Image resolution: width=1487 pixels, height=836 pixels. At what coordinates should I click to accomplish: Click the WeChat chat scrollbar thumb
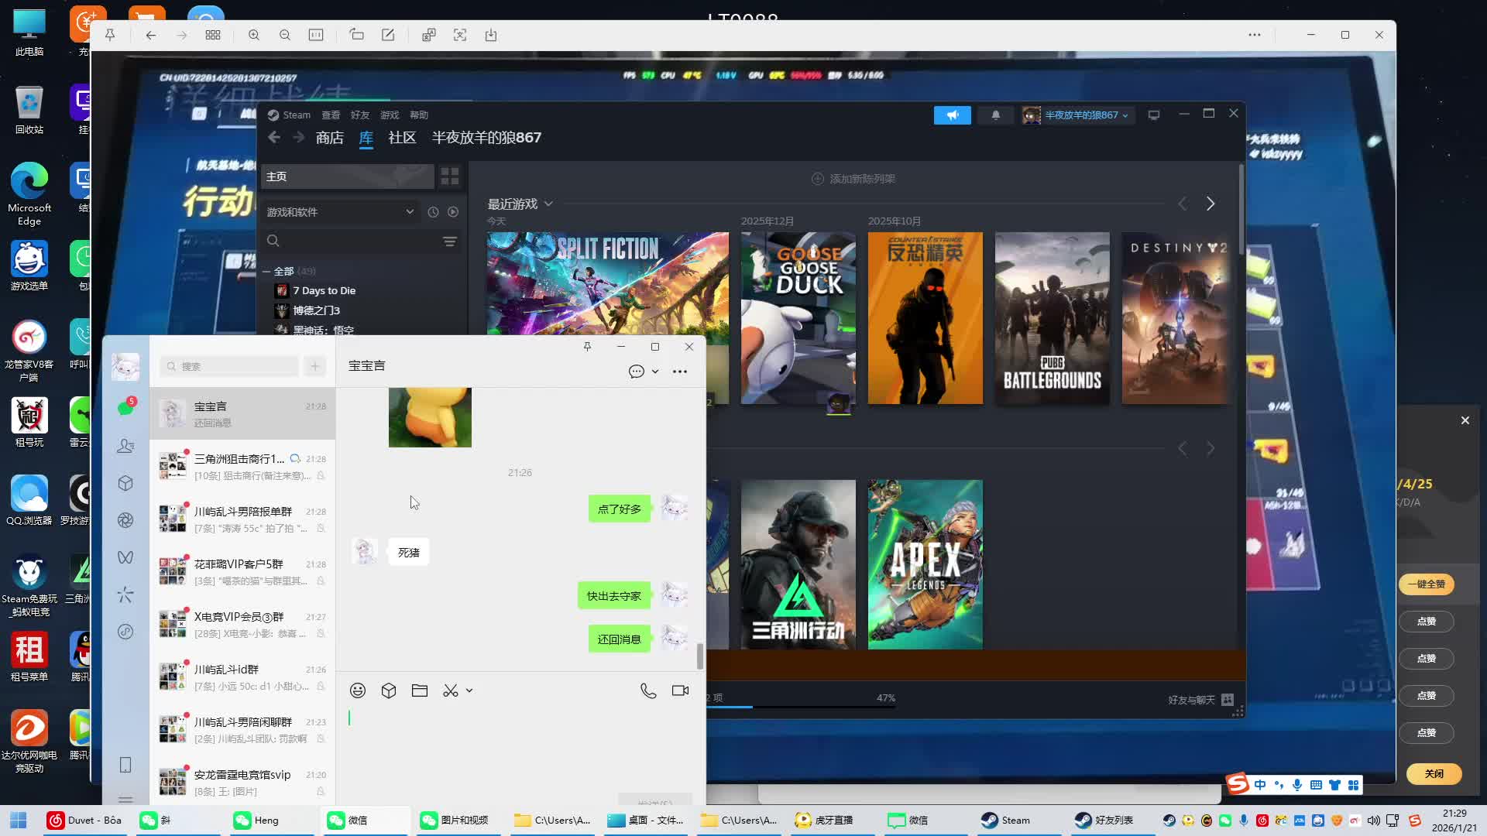tap(700, 656)
